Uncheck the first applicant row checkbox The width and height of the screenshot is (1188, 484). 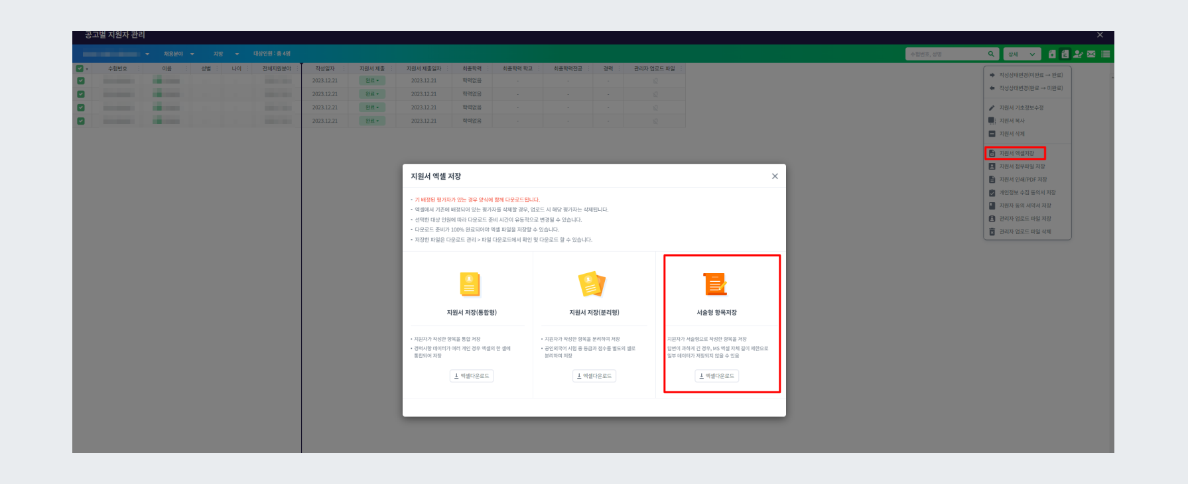click(81, 81)
